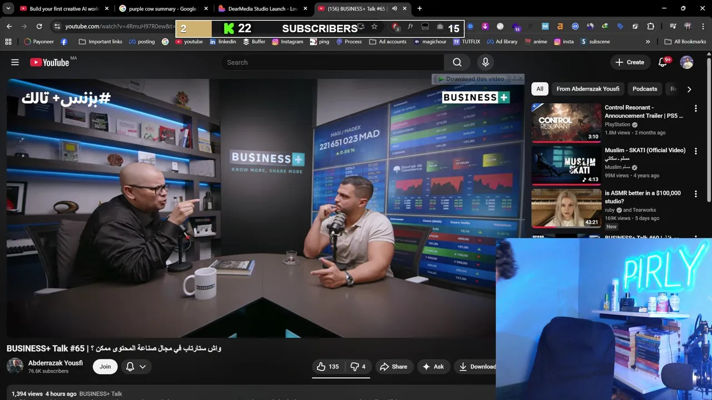Open Chrome media controls icon
The height and width of the screenshot is (400, 712).
click(673, 26)
